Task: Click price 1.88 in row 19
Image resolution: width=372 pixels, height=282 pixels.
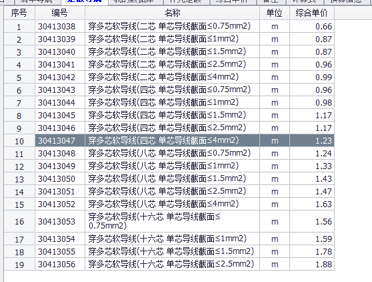Action: pos(312,265)
